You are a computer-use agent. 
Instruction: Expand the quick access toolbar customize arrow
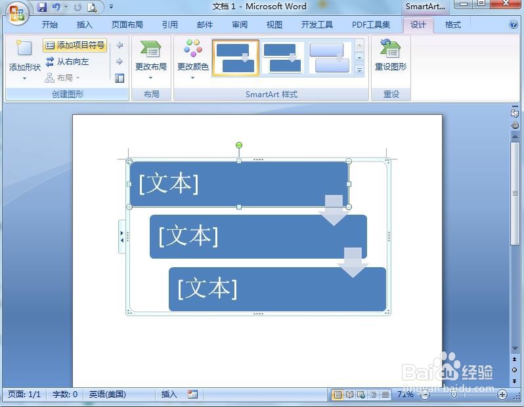click(111, 7)
